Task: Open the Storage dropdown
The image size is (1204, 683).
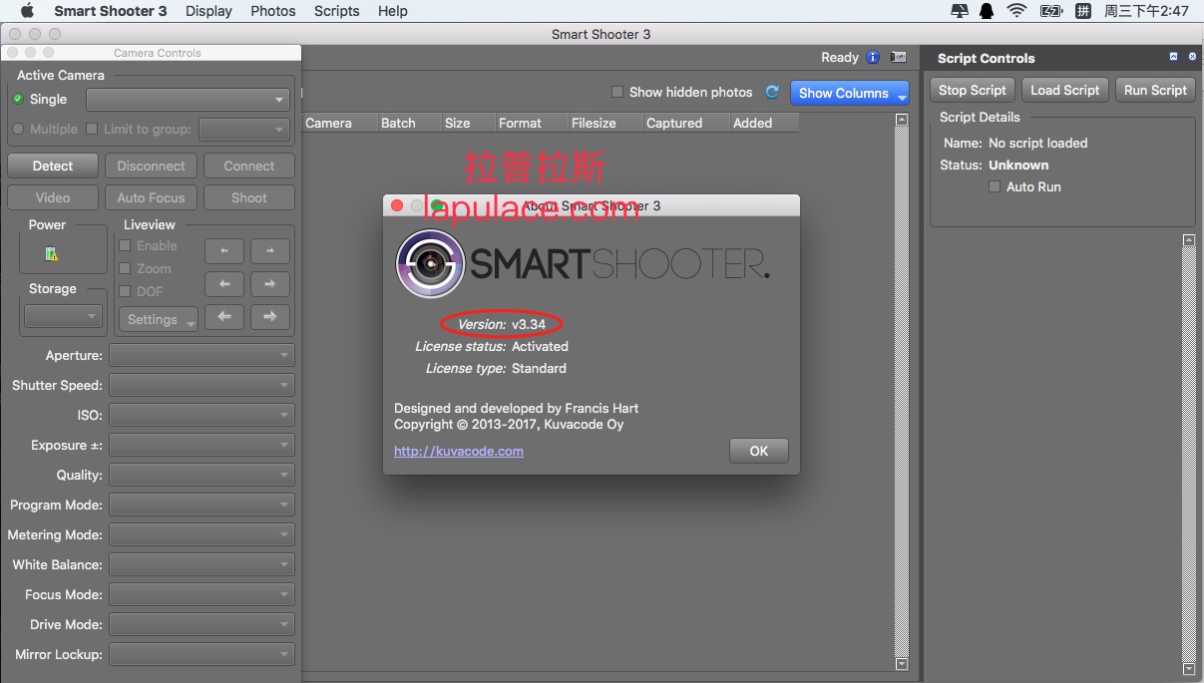Action: point(63,316)
